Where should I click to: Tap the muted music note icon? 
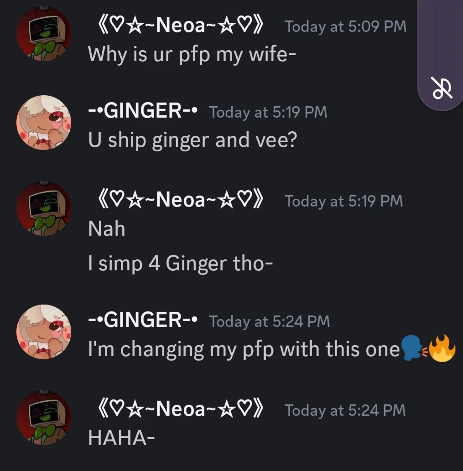point(442,88)
